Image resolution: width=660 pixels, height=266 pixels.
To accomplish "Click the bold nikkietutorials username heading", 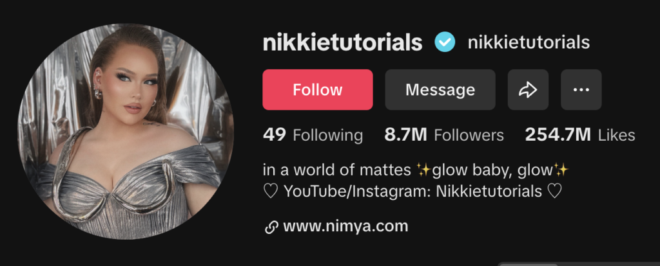I will [x=343, y=42].
